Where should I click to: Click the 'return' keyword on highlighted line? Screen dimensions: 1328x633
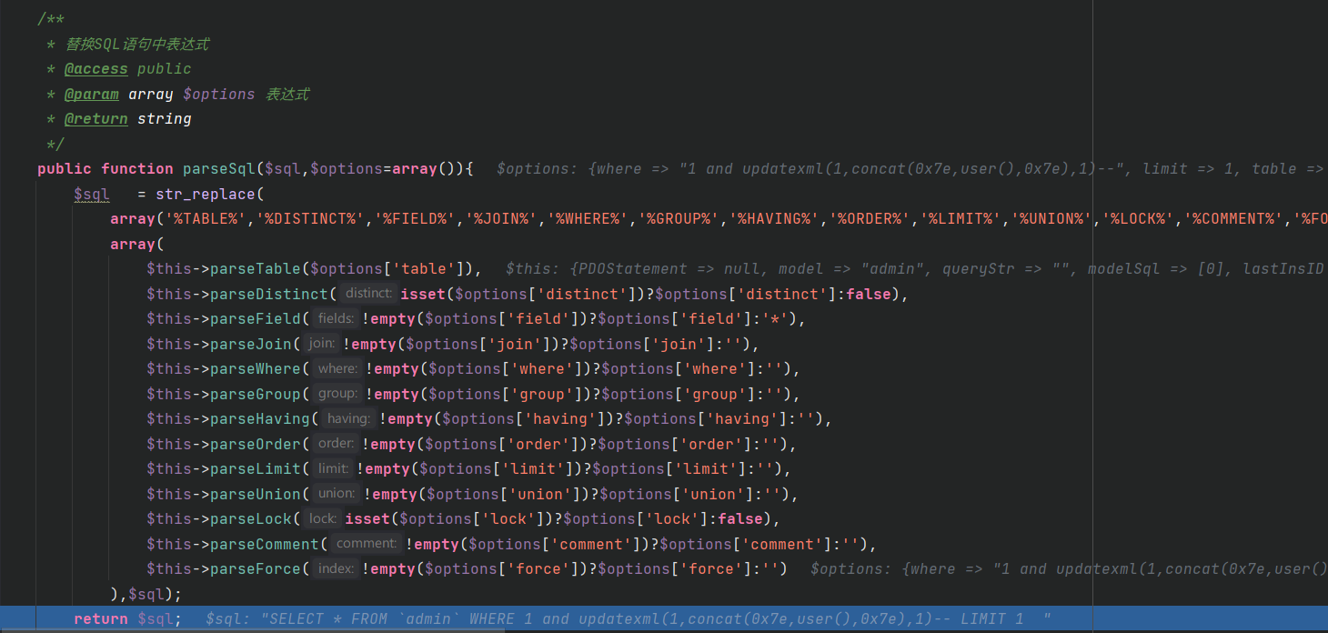101,619
